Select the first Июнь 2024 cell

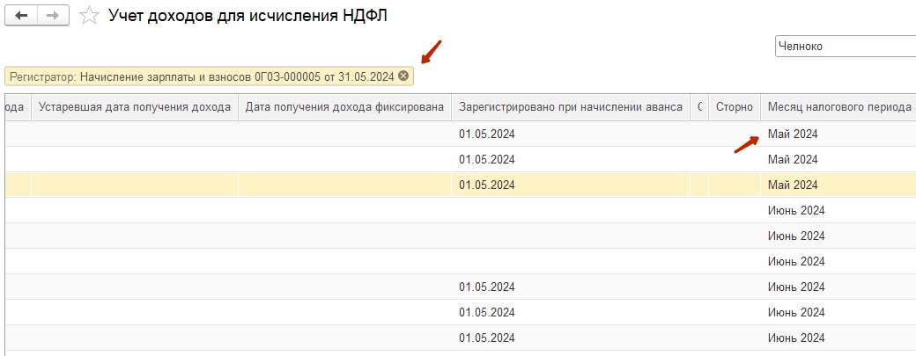point(796,210)
